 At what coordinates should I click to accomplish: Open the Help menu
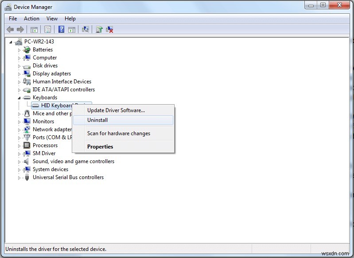[70, 19]
